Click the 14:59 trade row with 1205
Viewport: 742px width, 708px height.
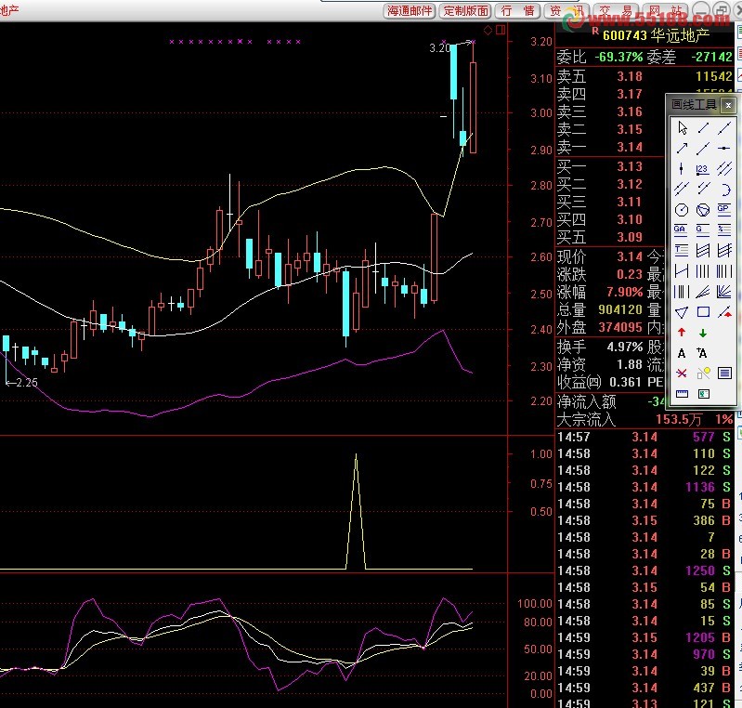644,637
